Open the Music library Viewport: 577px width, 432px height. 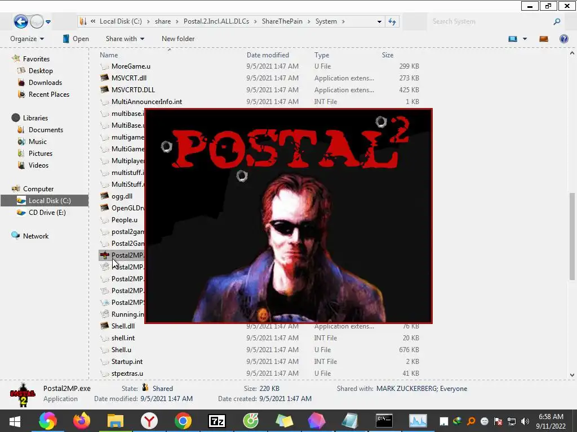tap(38, 141)
